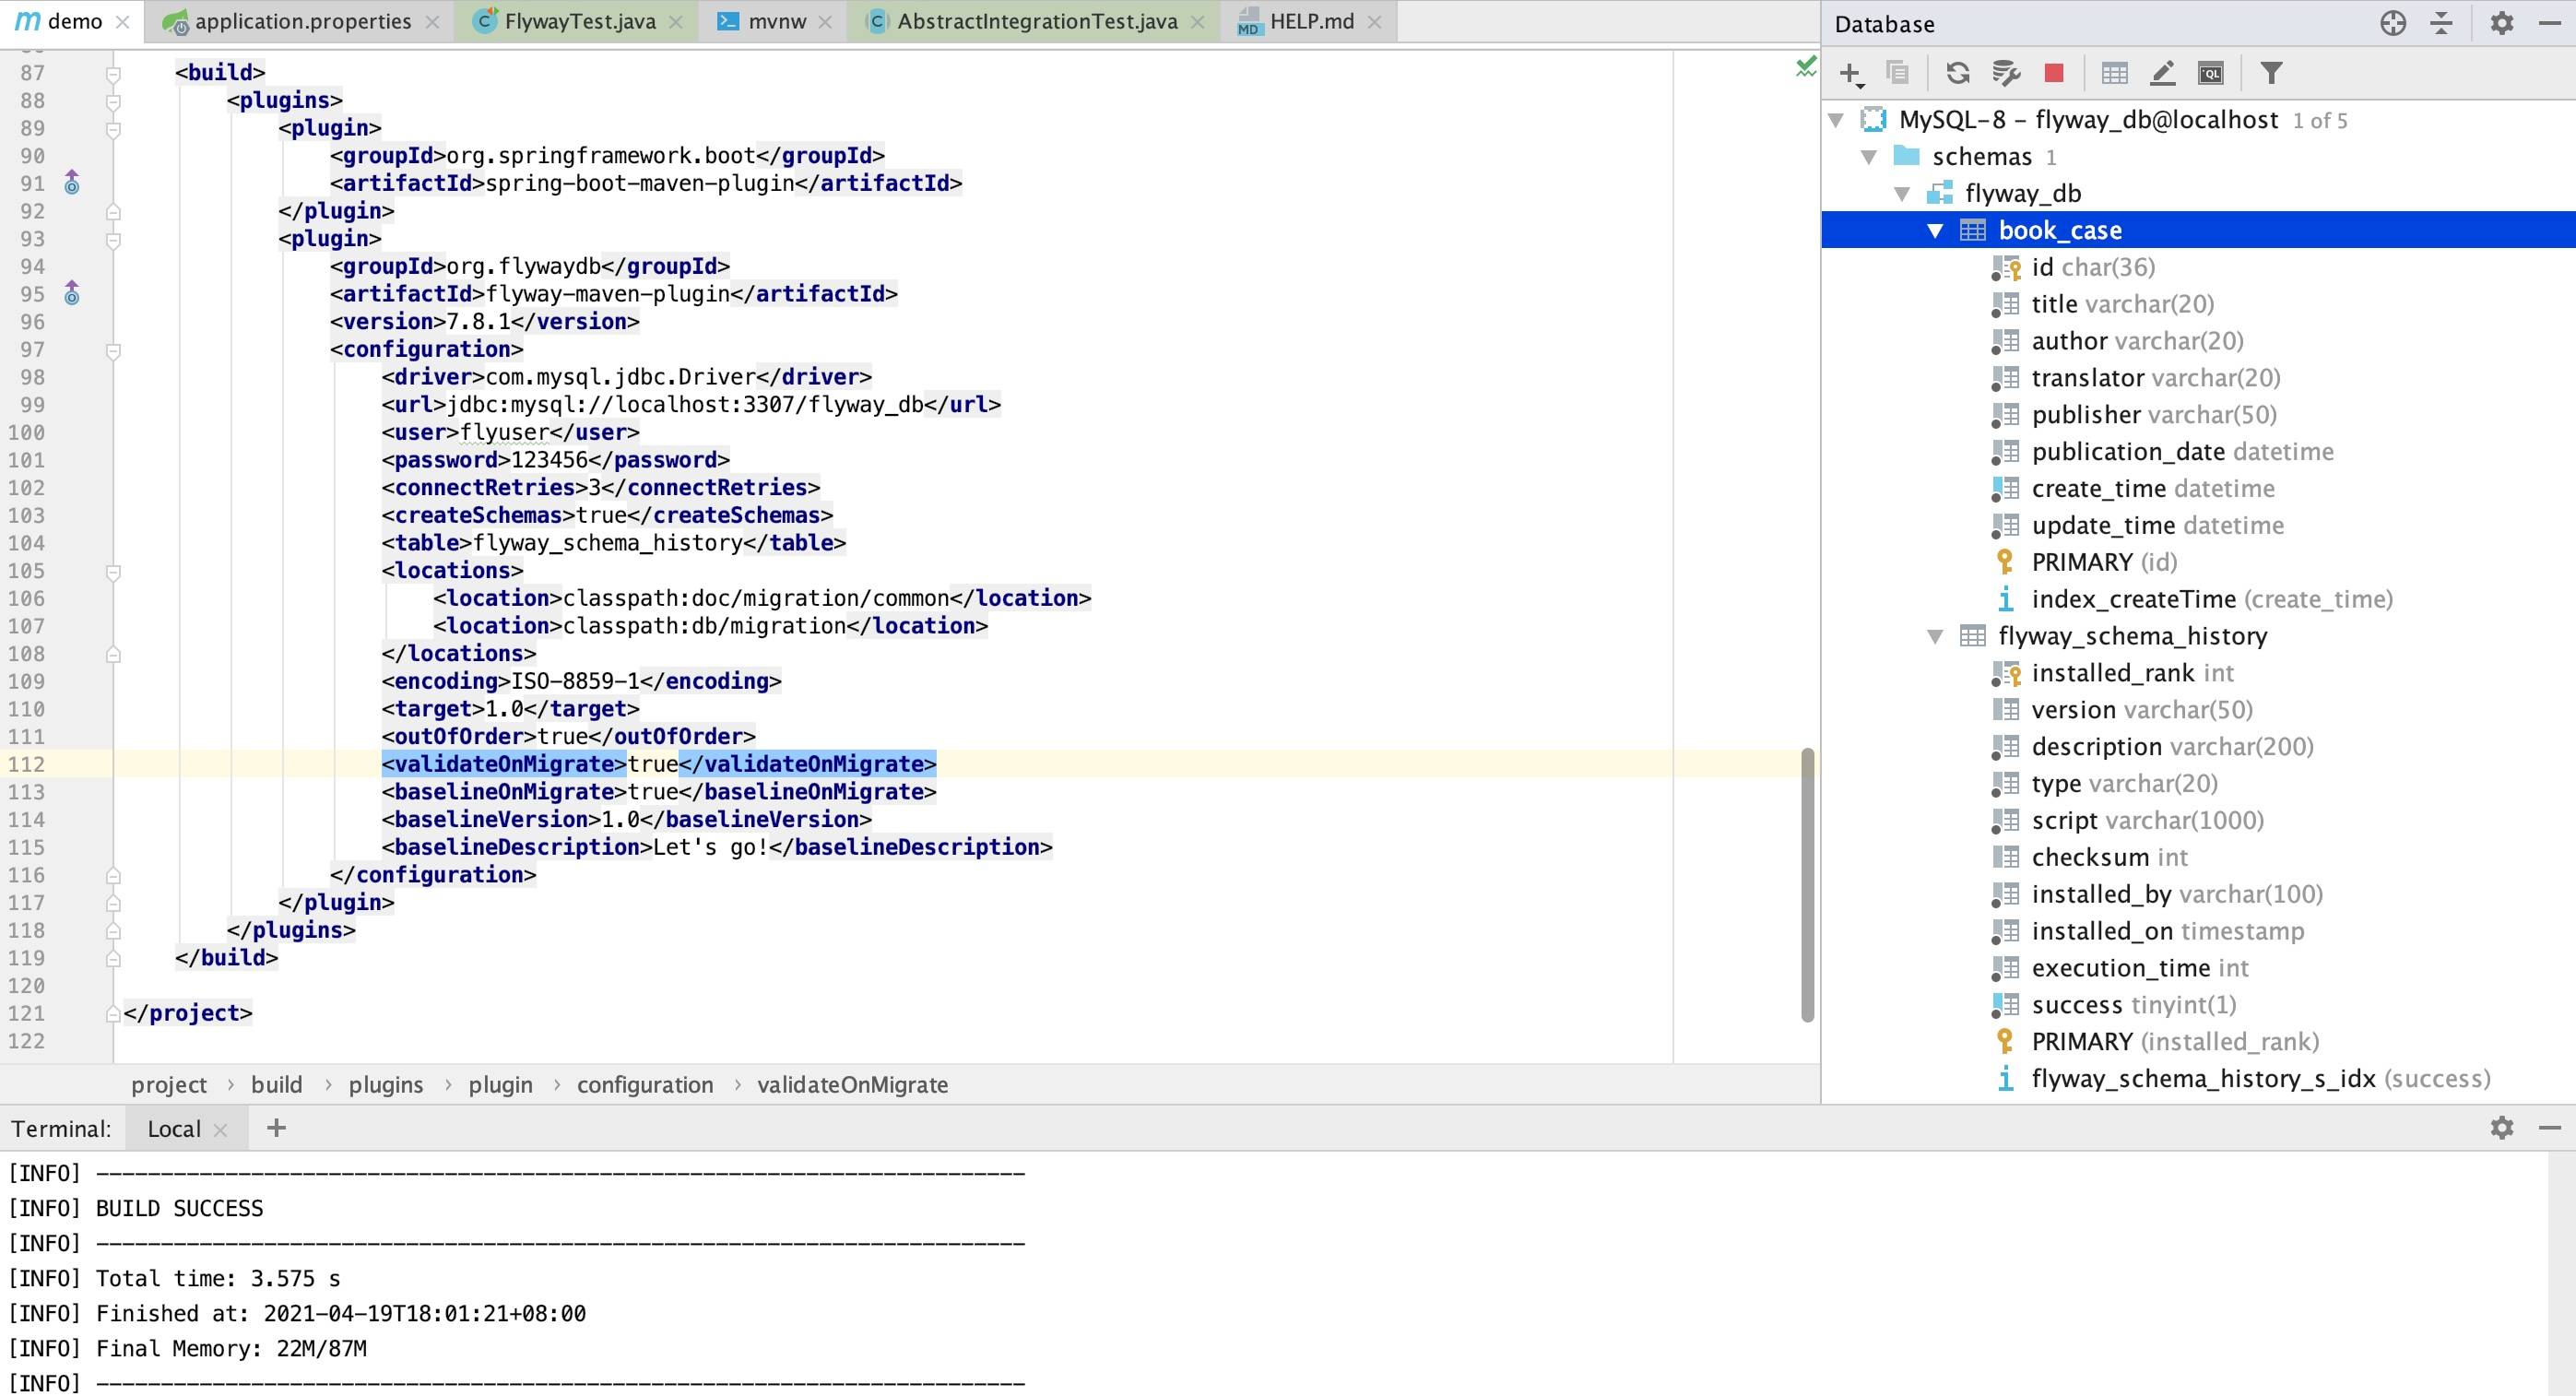Click the scroll-from-editor target icon in Database header
The height and width of the screenshot is (1396, 2576).
[2393, 23]
